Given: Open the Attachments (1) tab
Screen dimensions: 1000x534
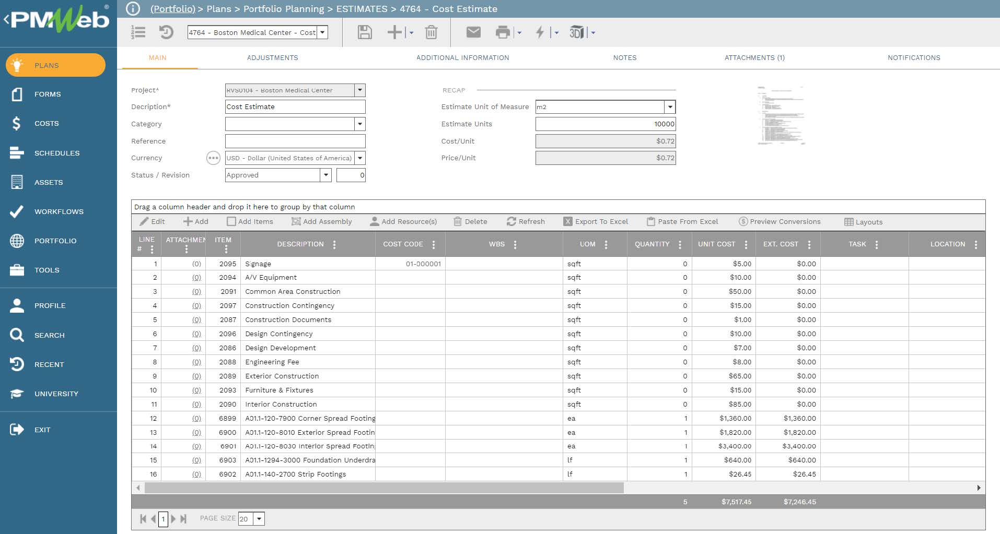Looking at the screenshot, I should tap(754, 58).
